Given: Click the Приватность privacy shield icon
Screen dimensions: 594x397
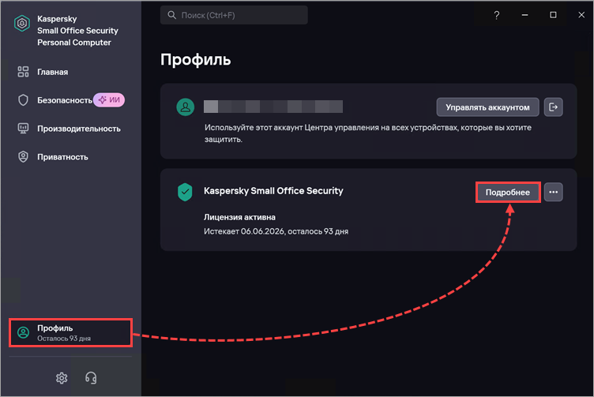Looking at the screenshot, I should [23, 157].
